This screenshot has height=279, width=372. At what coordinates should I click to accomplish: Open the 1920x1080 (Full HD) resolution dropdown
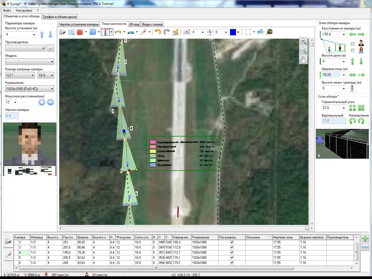[52, 89]
